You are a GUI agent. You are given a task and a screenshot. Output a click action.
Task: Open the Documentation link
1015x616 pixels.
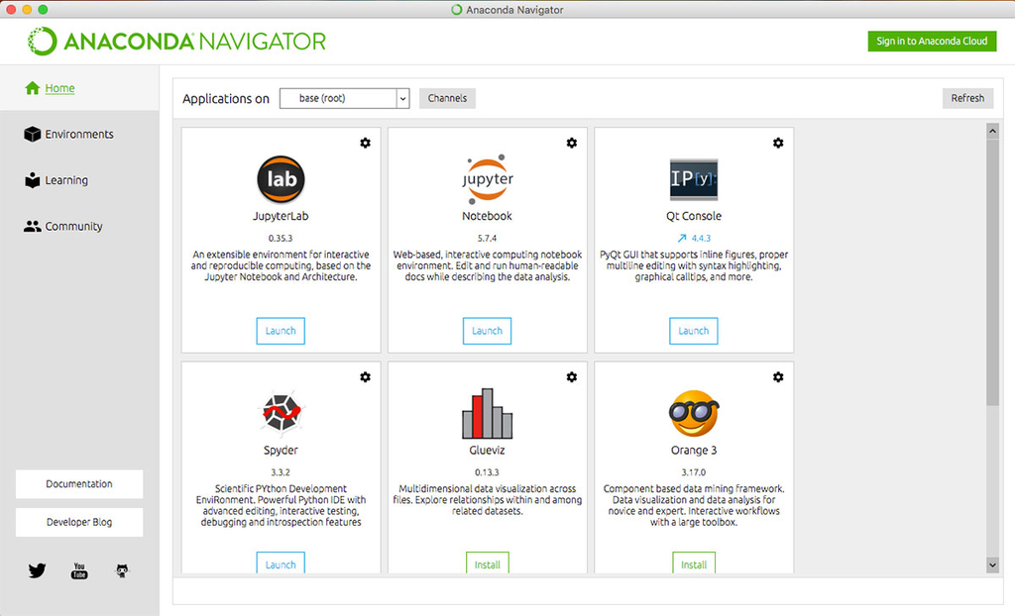[x=79, y=484]
